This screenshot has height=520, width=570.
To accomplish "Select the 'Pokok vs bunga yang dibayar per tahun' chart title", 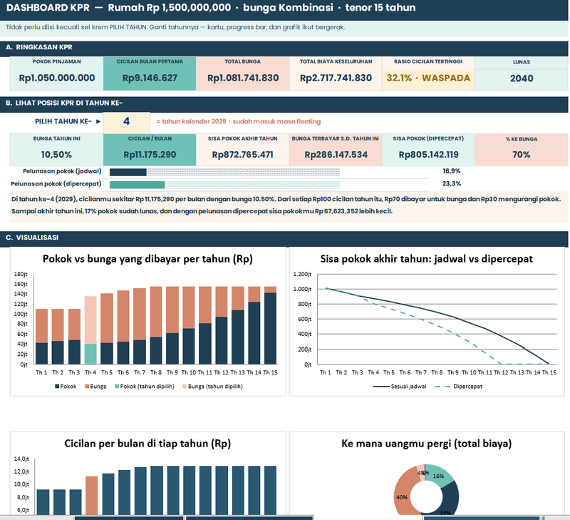I will tap(147, 259).
